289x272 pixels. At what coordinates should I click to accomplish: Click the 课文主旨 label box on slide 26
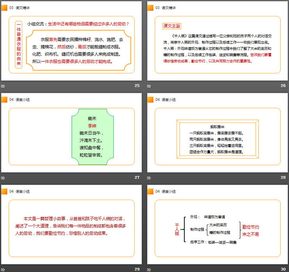[x=171, y=26]
